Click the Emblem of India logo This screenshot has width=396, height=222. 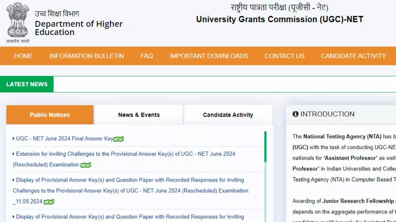point(18,20)
